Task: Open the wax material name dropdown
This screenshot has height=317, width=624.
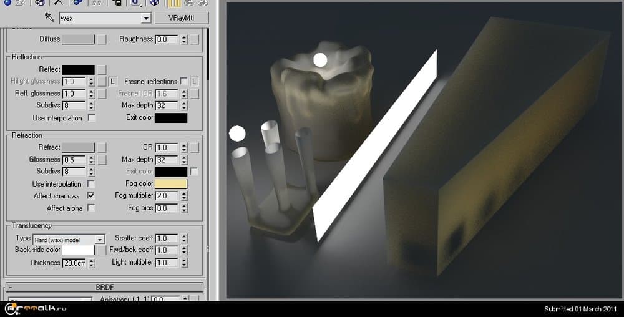Action: pos(146,18)
